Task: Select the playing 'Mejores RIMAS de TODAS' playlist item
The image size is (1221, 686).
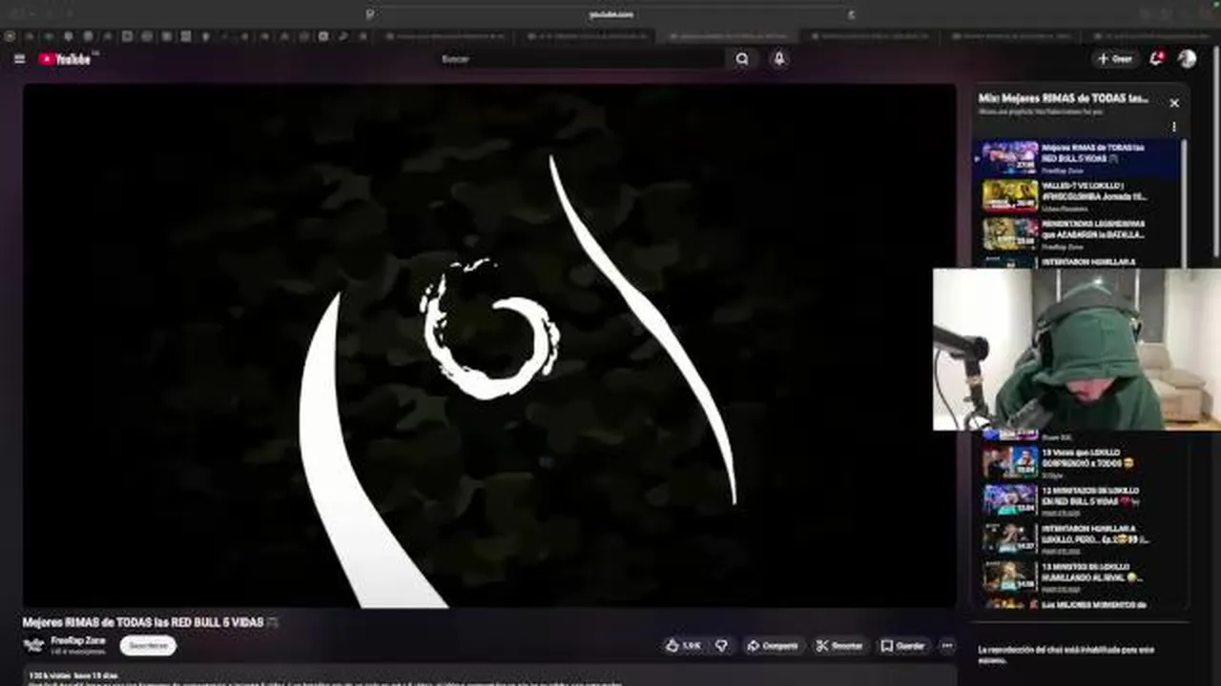Action: [1078, 158]
